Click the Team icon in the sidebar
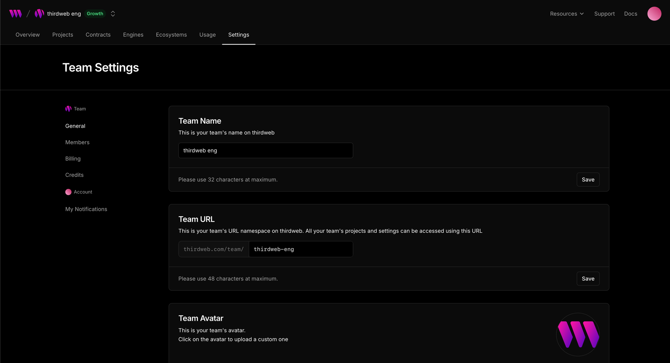Viewport: 670px width, 363px height. (x=68, y=109)
